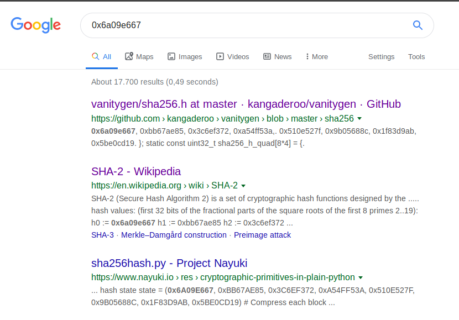Select the All results tab
Screen dimensions: 459x320
pos(102,57)
